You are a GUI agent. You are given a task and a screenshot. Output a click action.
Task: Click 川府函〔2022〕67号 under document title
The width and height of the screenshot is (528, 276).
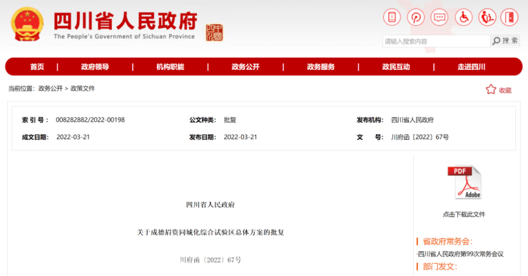[210, 260]
